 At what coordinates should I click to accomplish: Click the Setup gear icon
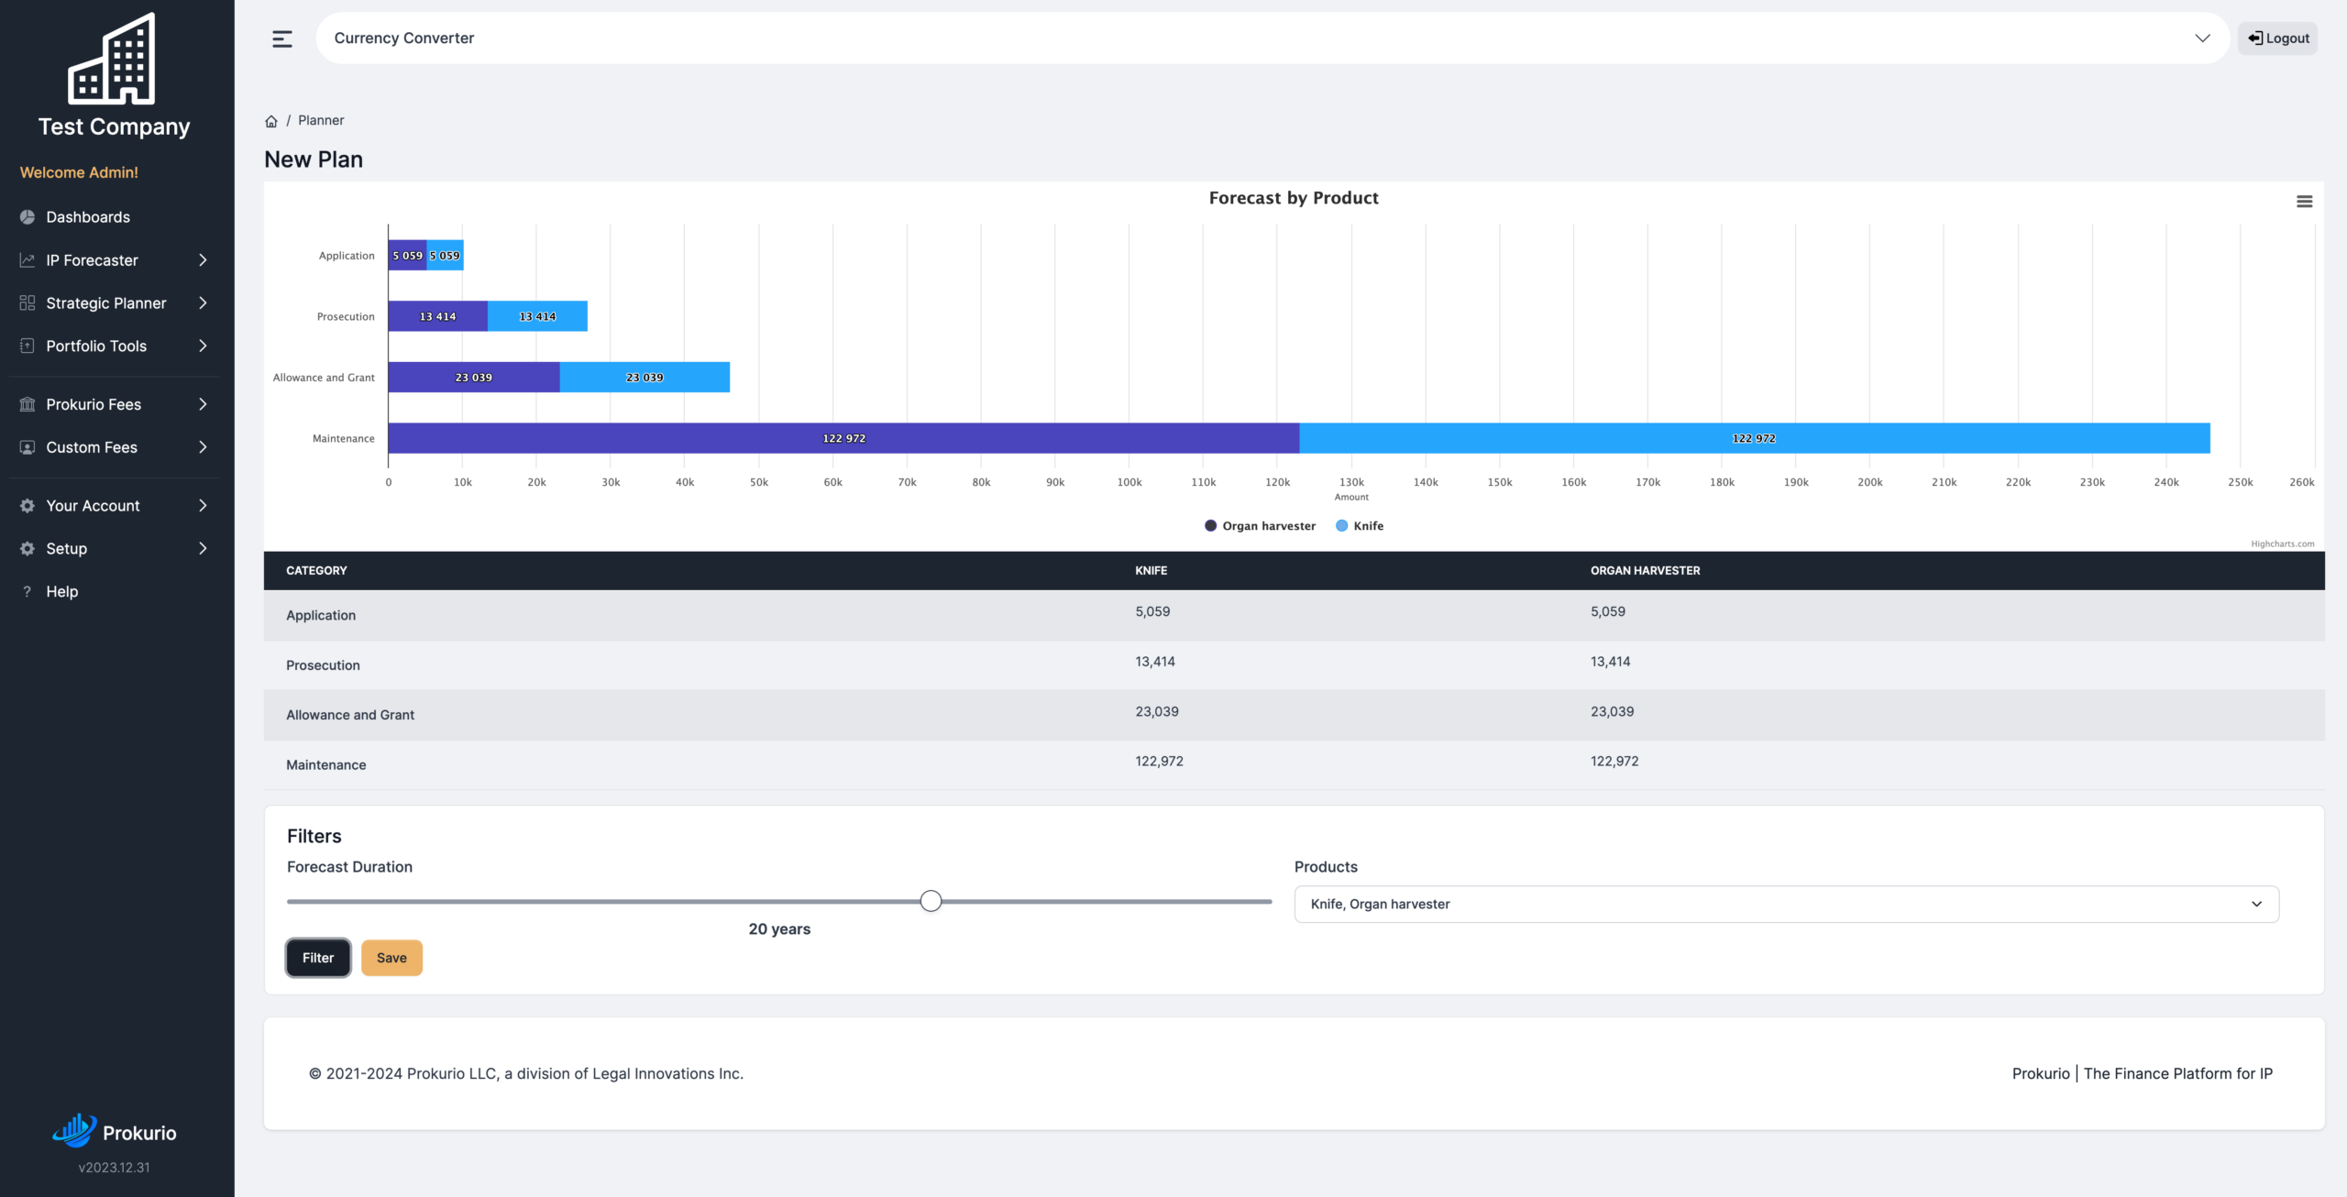(x=28, y=549)
